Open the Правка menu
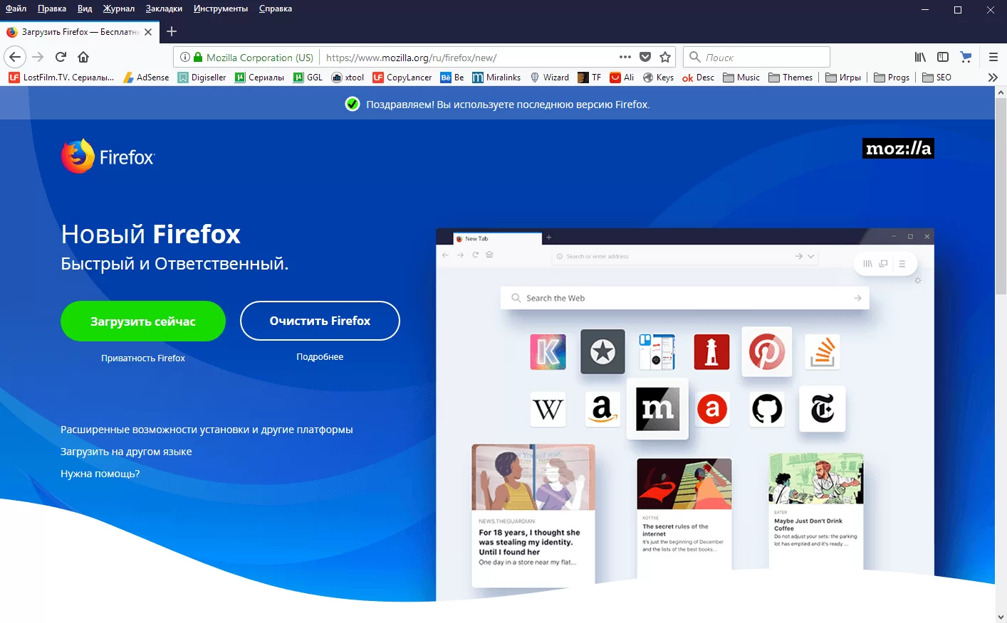The image size is (1007, 623). coord(52,9)
